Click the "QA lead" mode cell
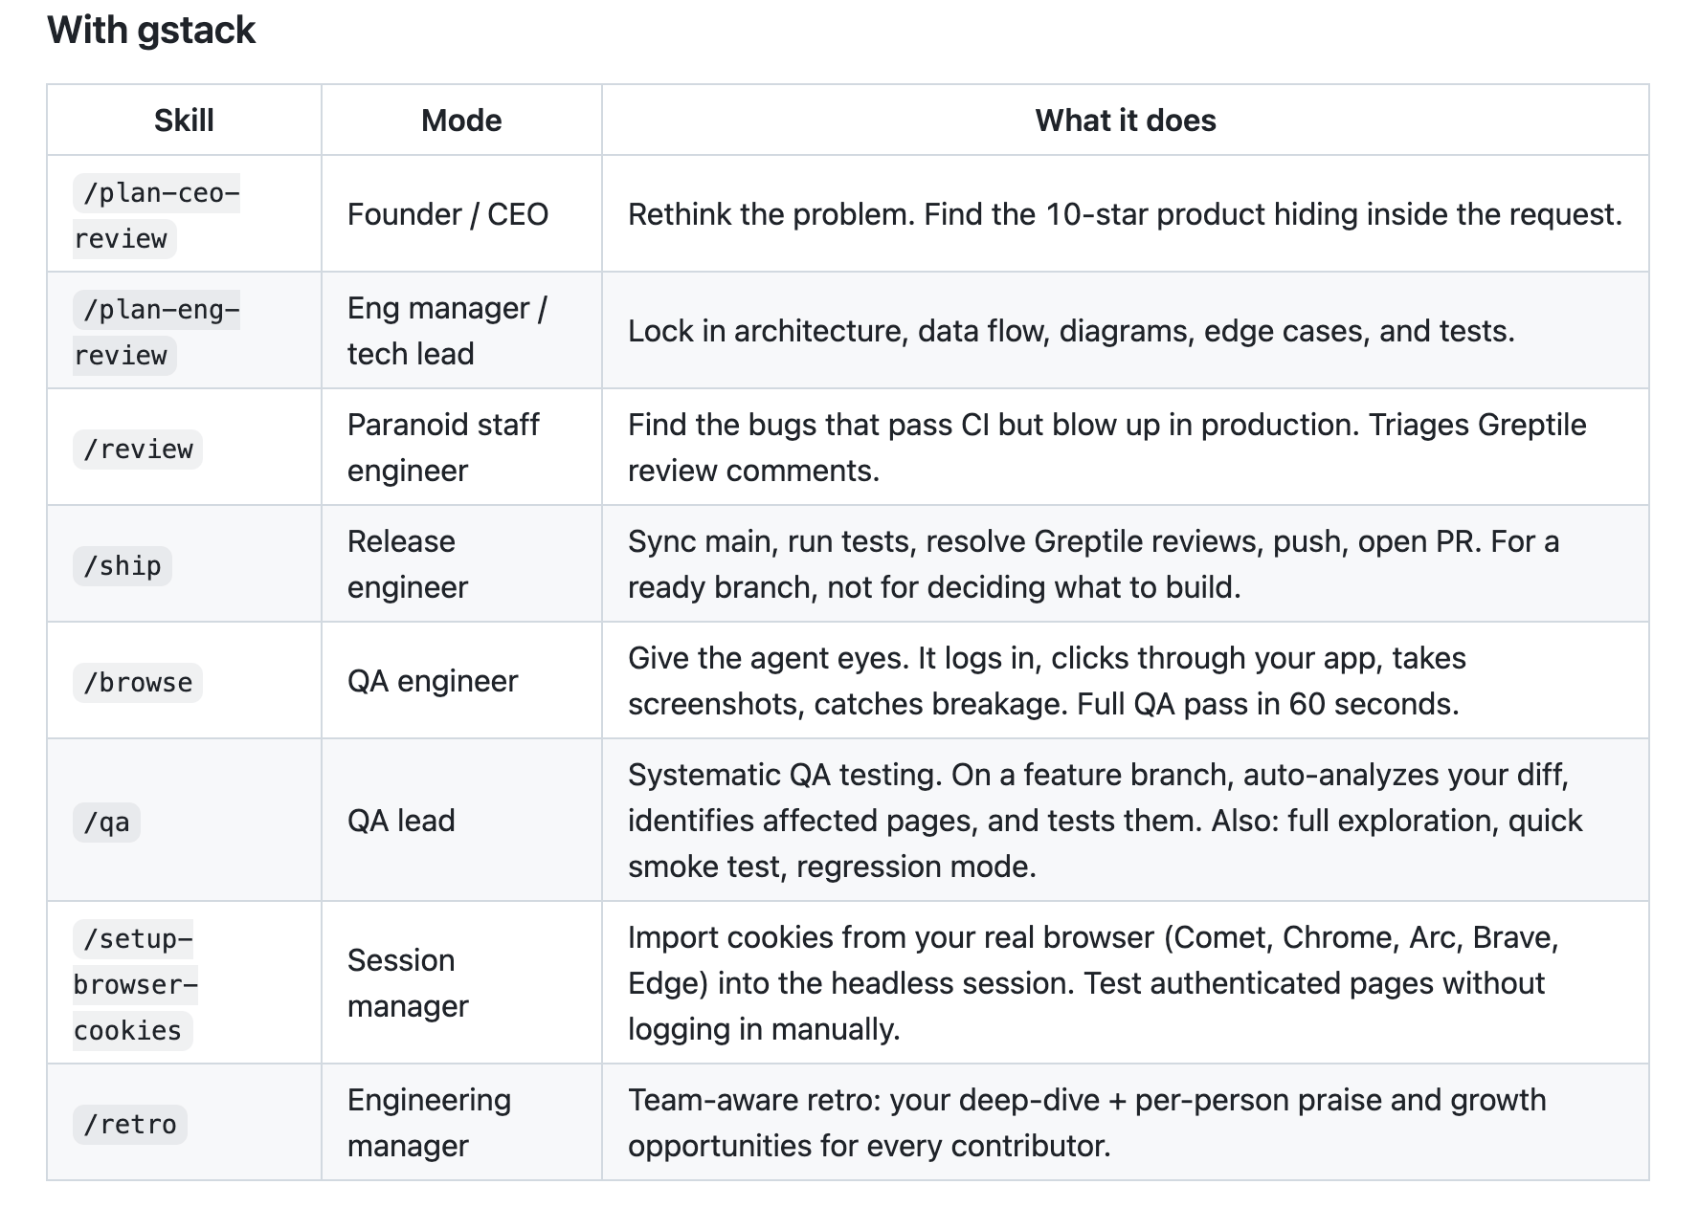The image size is (1698, 1207). point(401,821)
